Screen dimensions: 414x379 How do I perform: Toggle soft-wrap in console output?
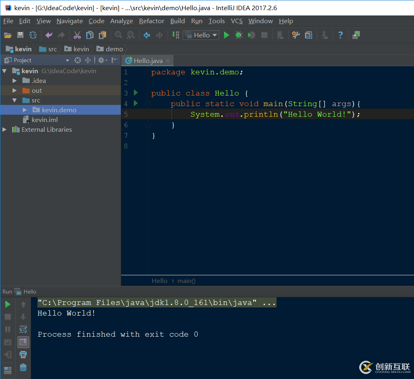coord(23,329)
